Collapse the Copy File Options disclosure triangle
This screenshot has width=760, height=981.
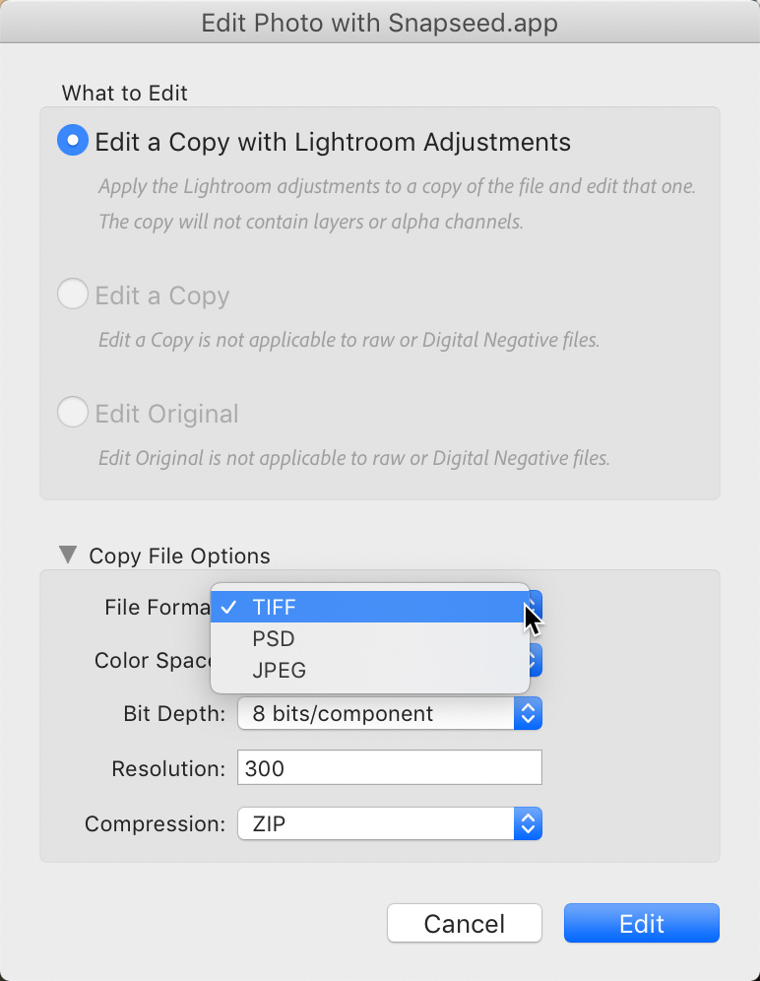(67, 555)
